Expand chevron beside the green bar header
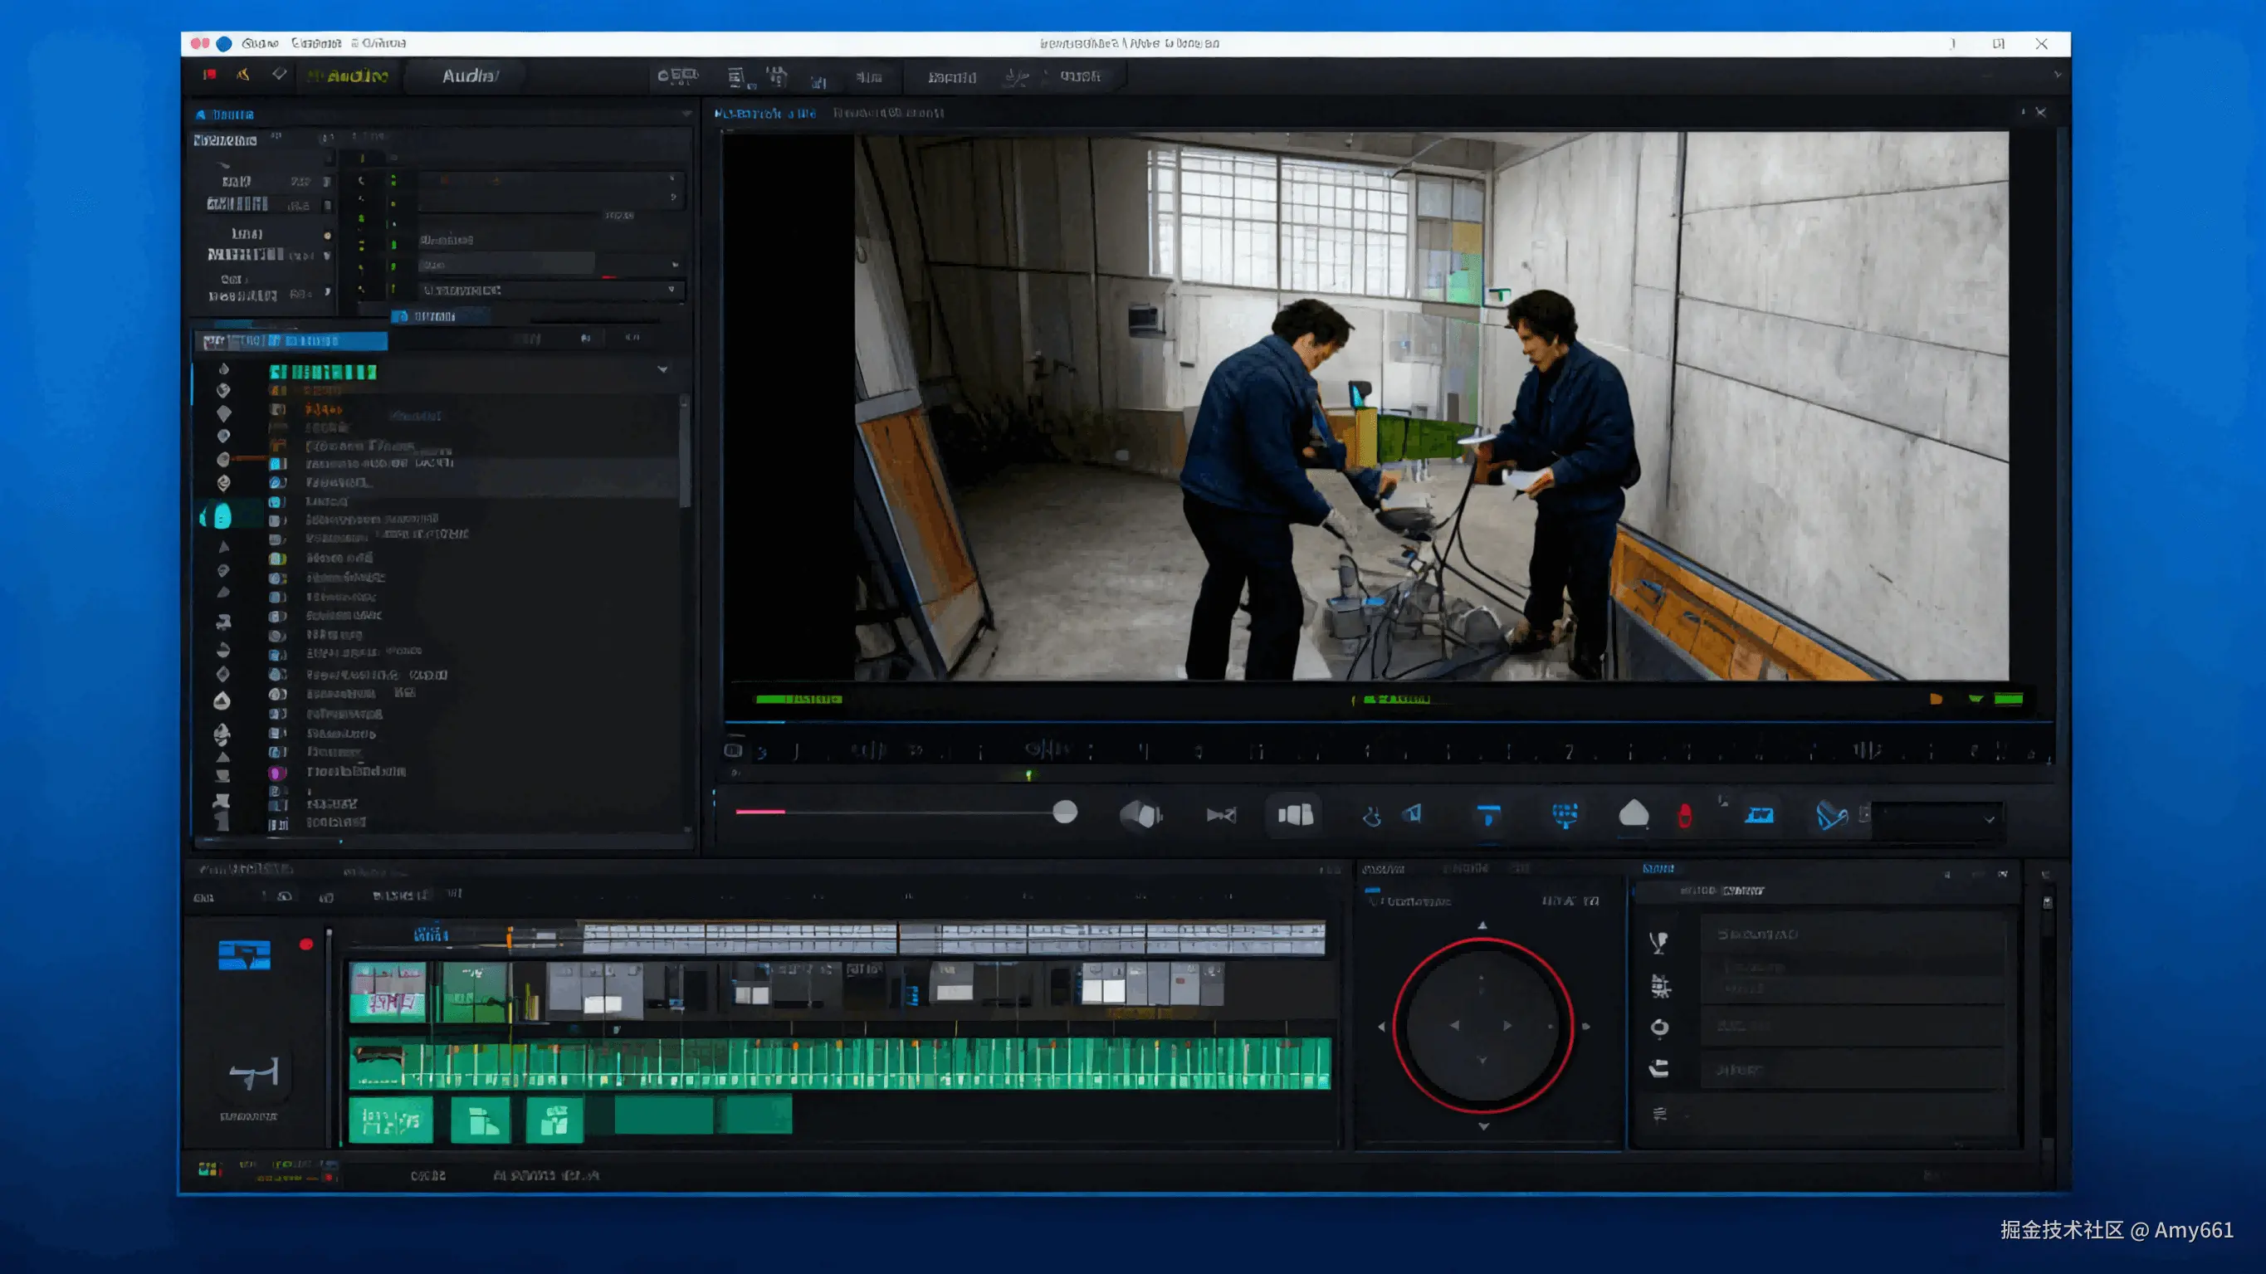 coord(662,369)
